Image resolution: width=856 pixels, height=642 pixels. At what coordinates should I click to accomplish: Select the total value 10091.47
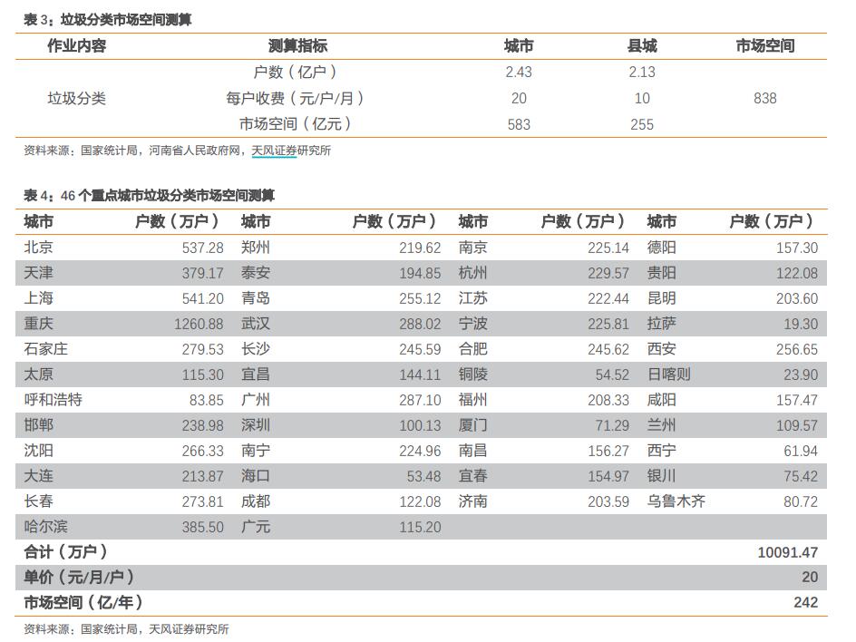[787, 552]
